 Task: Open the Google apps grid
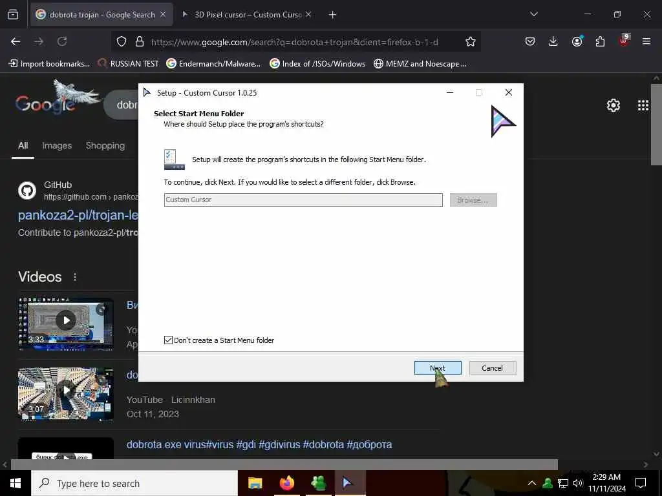point(643,105)
